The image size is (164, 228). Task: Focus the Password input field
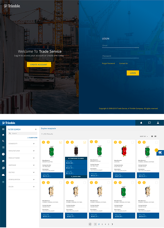pyautogui.click(x=121, y=56)
